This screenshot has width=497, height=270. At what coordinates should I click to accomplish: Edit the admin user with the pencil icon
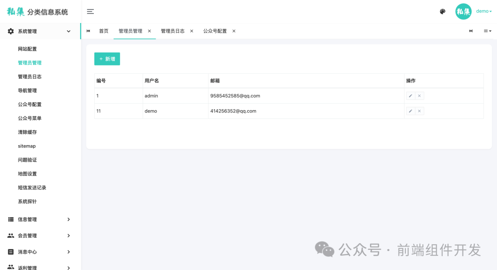[x=410, y=96]
